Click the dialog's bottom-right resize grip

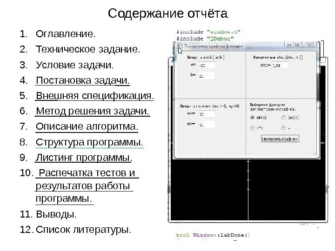tap(314, 153)
